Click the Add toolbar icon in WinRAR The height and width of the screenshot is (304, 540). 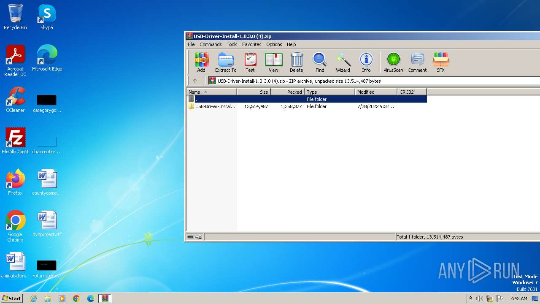201,62
